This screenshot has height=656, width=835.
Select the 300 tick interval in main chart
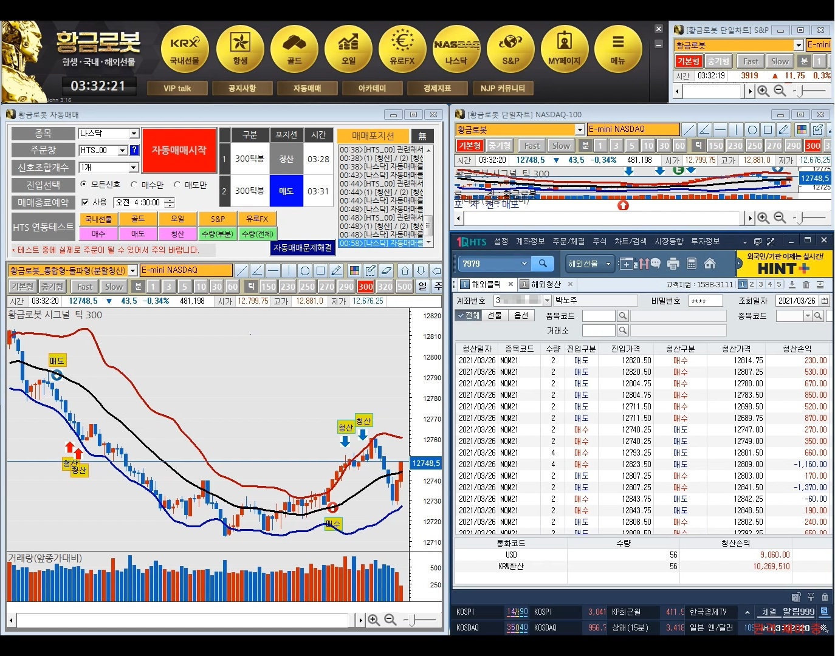point(366,287)
